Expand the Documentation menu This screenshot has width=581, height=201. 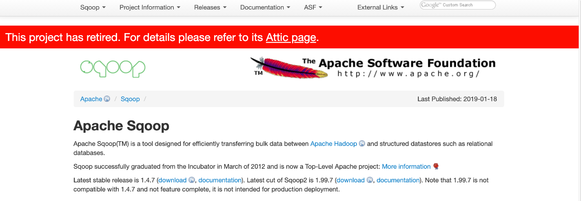point(265,7)
